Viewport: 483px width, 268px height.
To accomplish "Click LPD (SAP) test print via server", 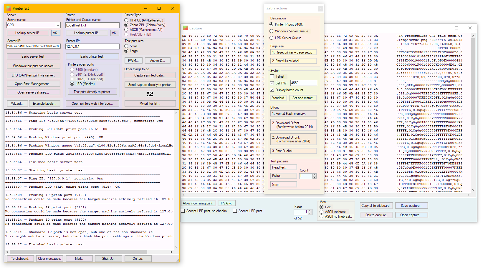I will click(34, 75).
